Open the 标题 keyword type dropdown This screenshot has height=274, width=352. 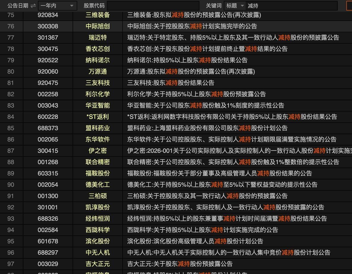tap(235, 6)
